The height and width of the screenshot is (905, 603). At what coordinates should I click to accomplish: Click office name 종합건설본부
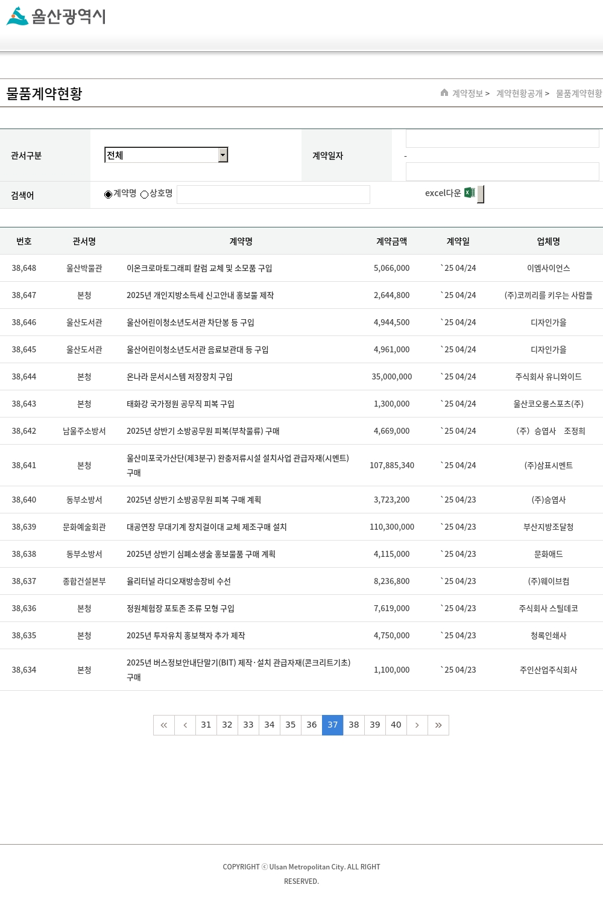click(x=84, y=582)
